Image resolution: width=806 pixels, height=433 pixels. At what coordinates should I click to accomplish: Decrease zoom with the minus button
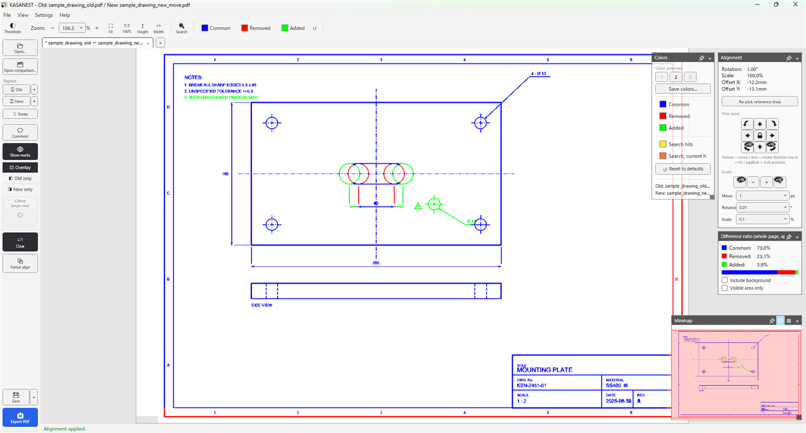(x=53, y=28)
